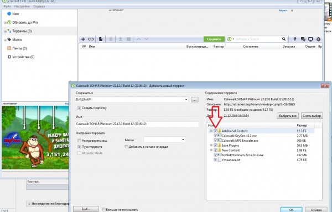Click the Infospace Search input field
Screen dimensions: 332x212
pos(258,39)
